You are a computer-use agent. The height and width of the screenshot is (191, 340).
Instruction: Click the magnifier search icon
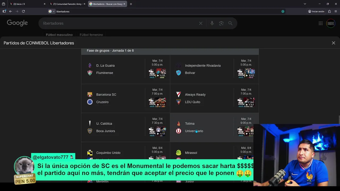[x=230, y=23]
